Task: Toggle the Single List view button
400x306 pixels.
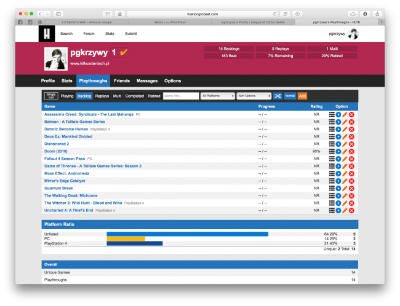Action: 51,96
